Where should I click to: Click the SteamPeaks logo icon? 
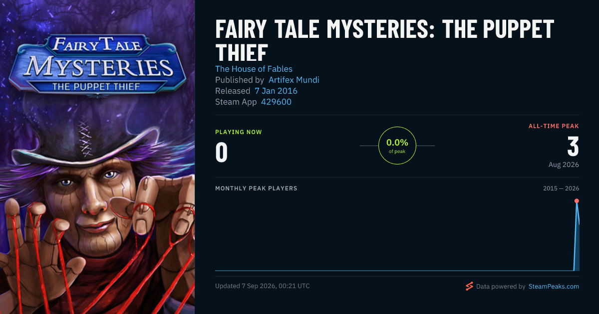click(x=469, y=286)
